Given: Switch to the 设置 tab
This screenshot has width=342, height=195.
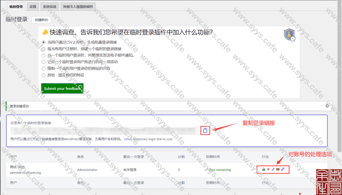Looking at the screenshot, I should pos(32,6).
